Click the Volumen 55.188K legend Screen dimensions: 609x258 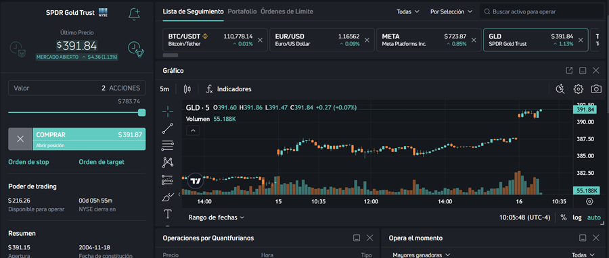(x=211, y=119)
